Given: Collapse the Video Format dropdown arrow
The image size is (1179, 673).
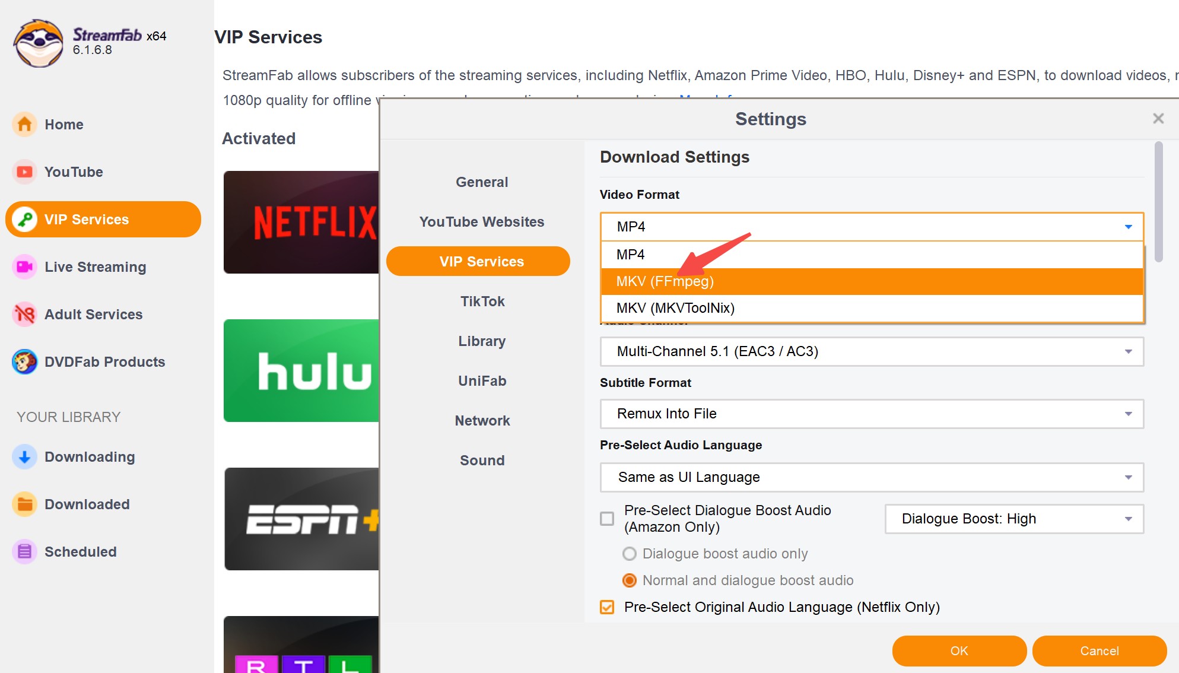Looking at the screenshot, I should [1128, 227].
